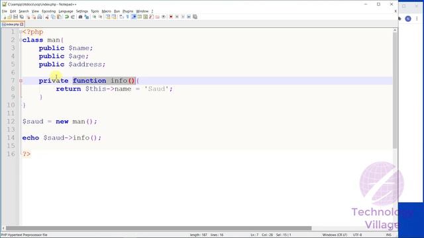Click the Open file toolbar icon
Image resolution: width=424 pixels, height=238 pixels.
(x=9, y=17)
